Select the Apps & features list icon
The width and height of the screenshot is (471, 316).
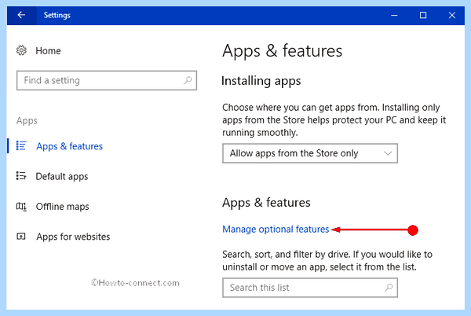21,146
